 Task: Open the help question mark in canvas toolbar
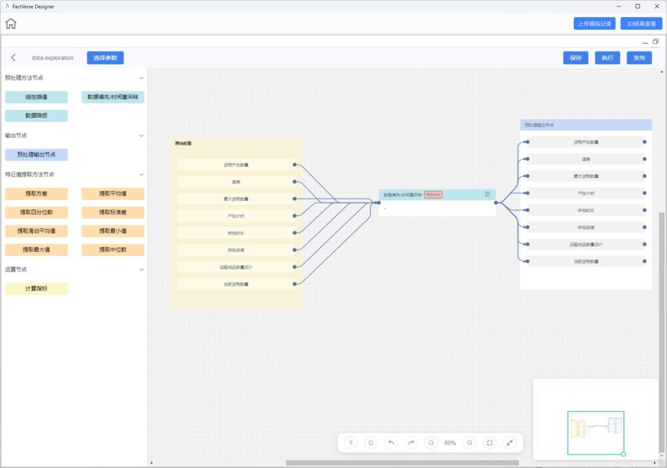coord(350,443)
